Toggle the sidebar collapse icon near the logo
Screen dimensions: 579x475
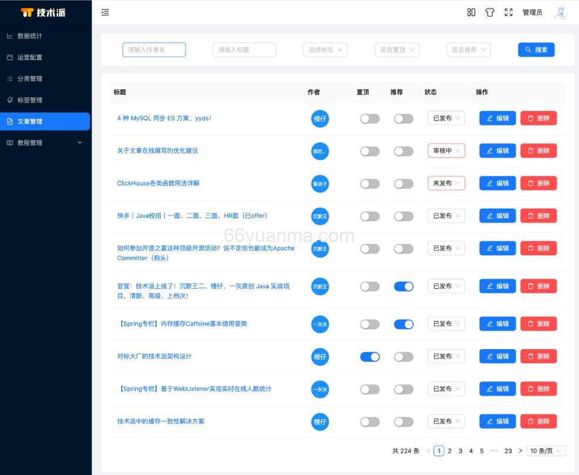pos(105,12)
